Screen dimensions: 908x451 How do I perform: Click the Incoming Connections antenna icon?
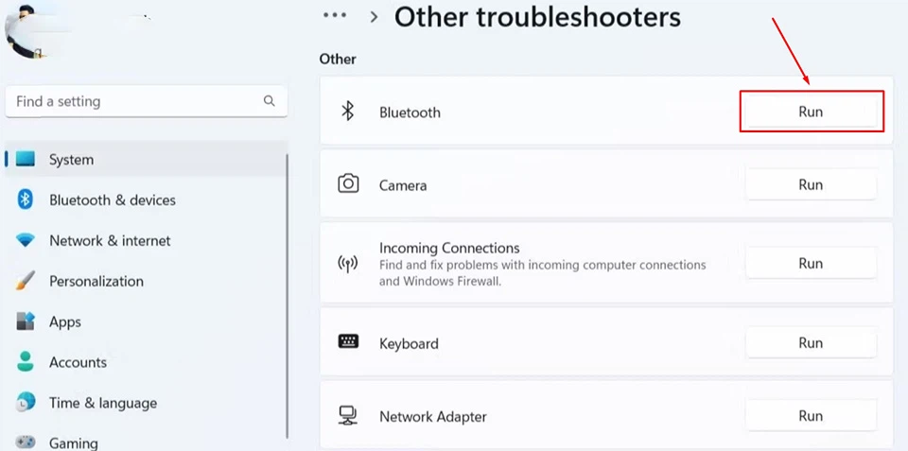347,263
